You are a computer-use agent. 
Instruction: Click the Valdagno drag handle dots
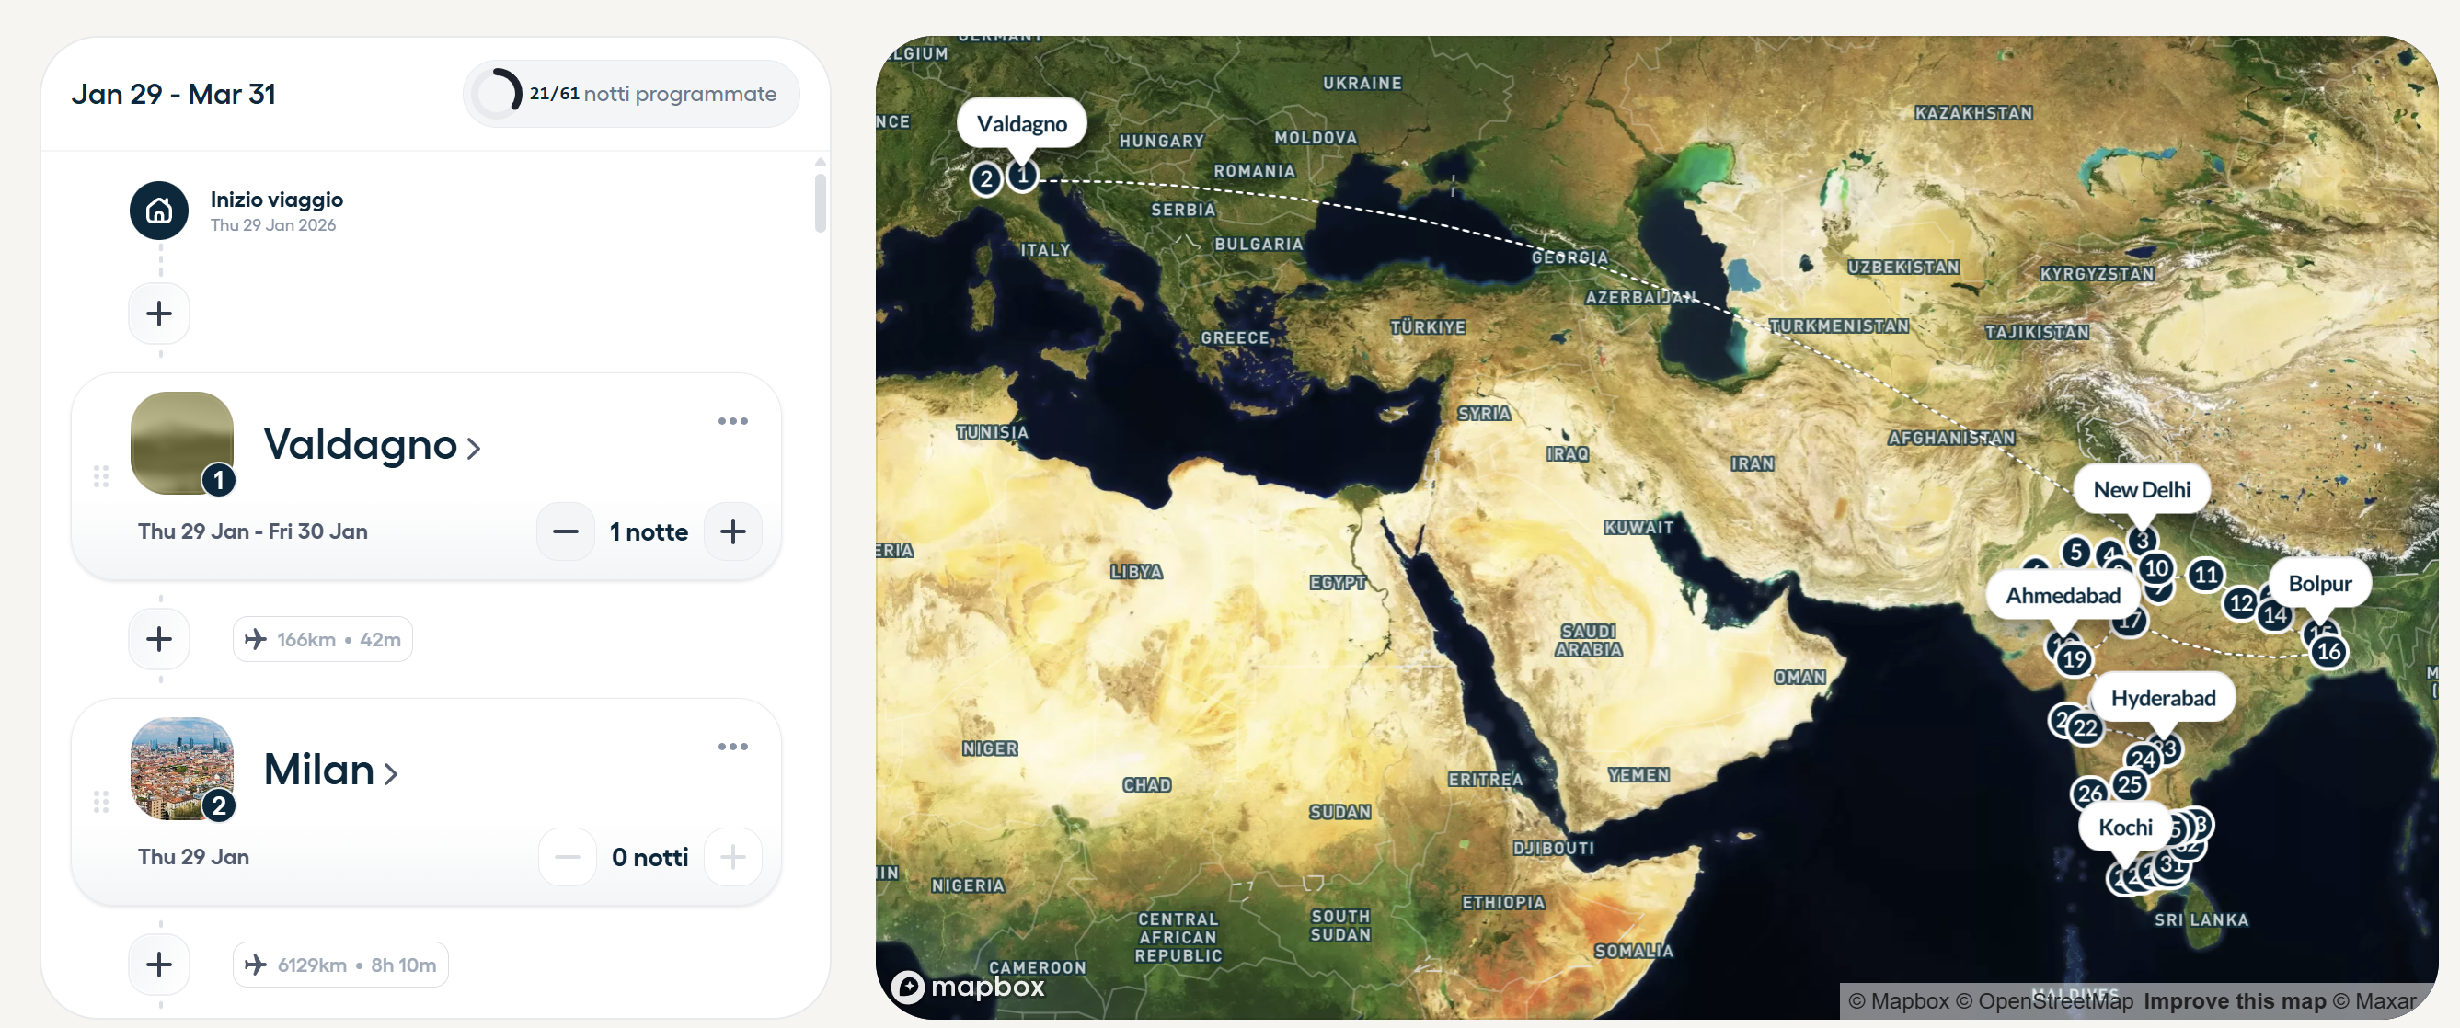[x=101, y=476]
